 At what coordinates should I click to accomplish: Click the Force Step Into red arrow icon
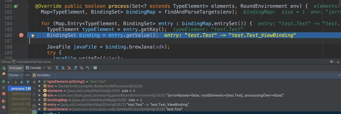tap(69, 68)
